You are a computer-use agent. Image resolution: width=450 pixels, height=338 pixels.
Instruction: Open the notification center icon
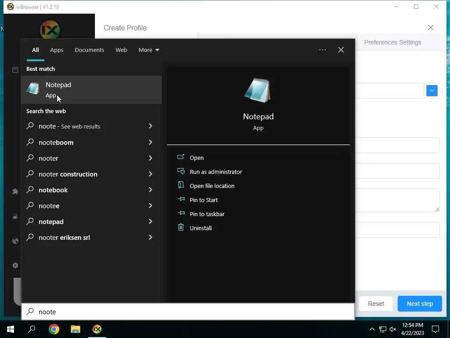[435, 329]
